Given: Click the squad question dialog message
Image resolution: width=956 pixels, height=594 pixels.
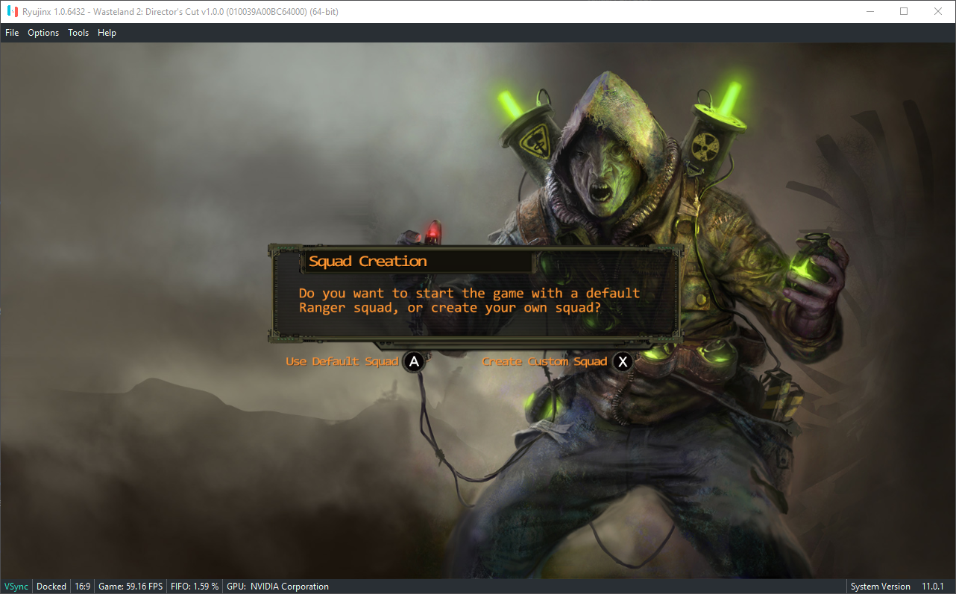Looking at the screenshot, I should (469, 300).
